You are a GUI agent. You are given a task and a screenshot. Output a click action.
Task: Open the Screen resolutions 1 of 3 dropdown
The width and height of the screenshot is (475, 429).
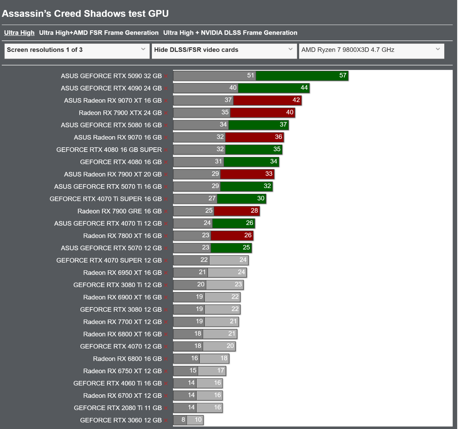pyautogui.click(x=76, y=51)
